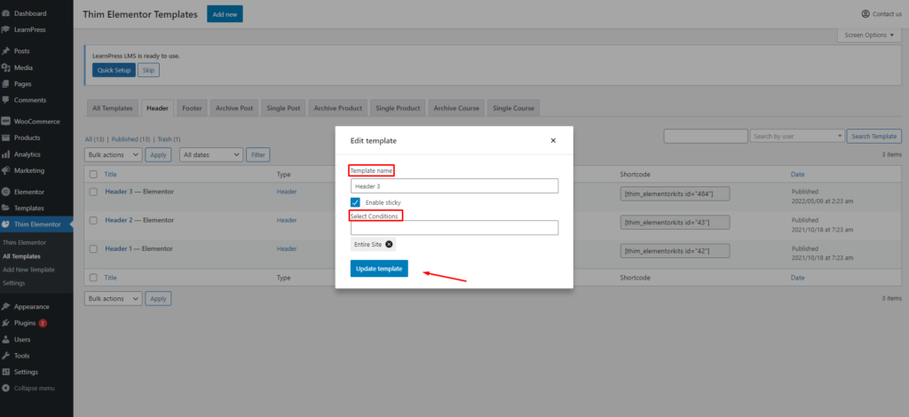This screenshot has height=417, width=909.
Task: Click the Template name input field
Action: tap(454, 186)
